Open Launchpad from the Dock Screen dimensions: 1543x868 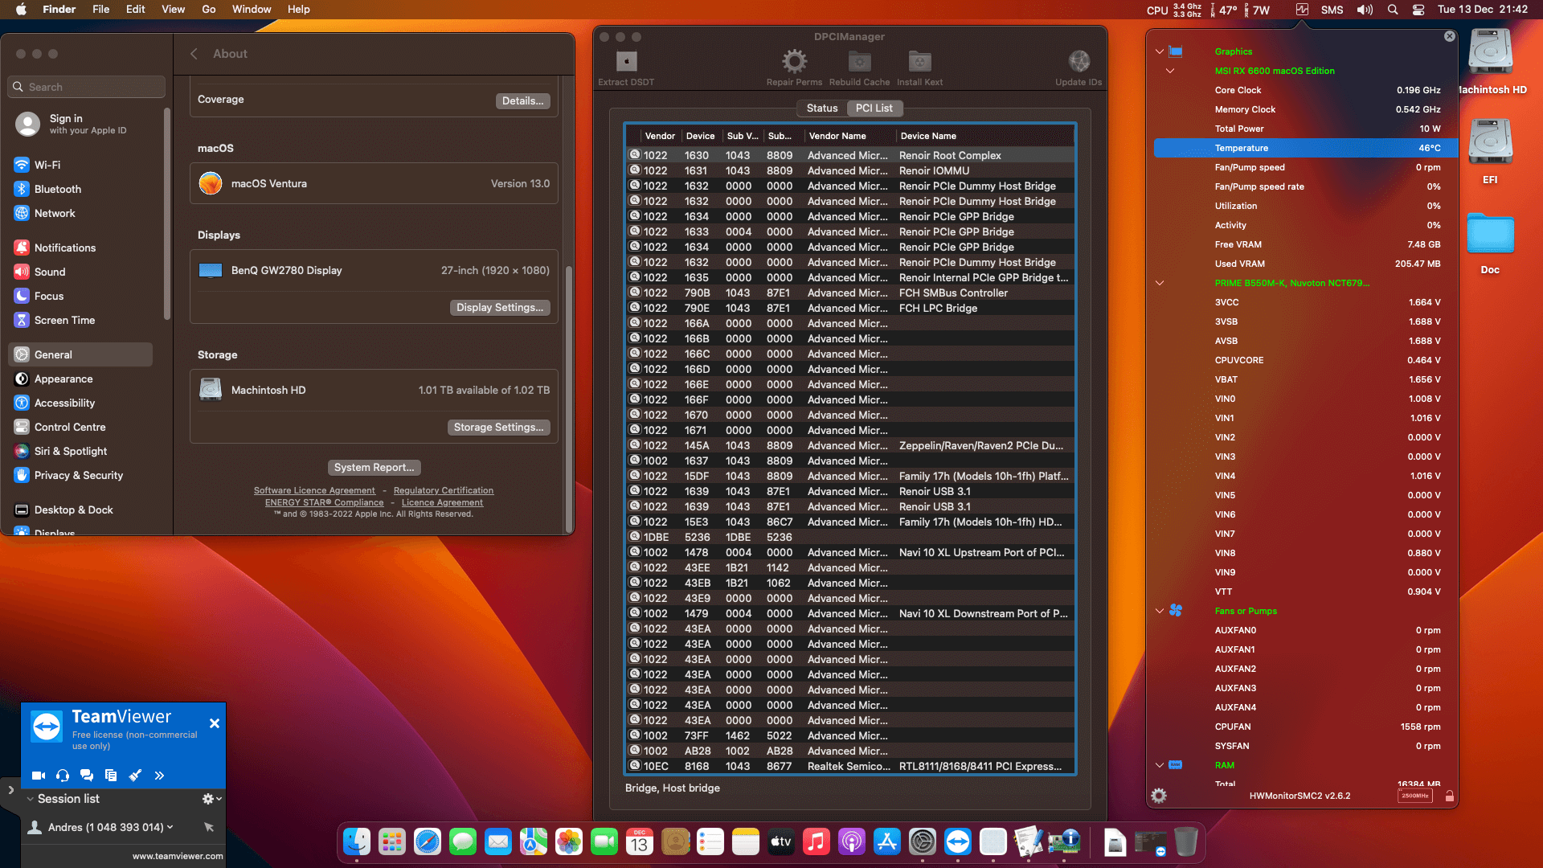391,841
